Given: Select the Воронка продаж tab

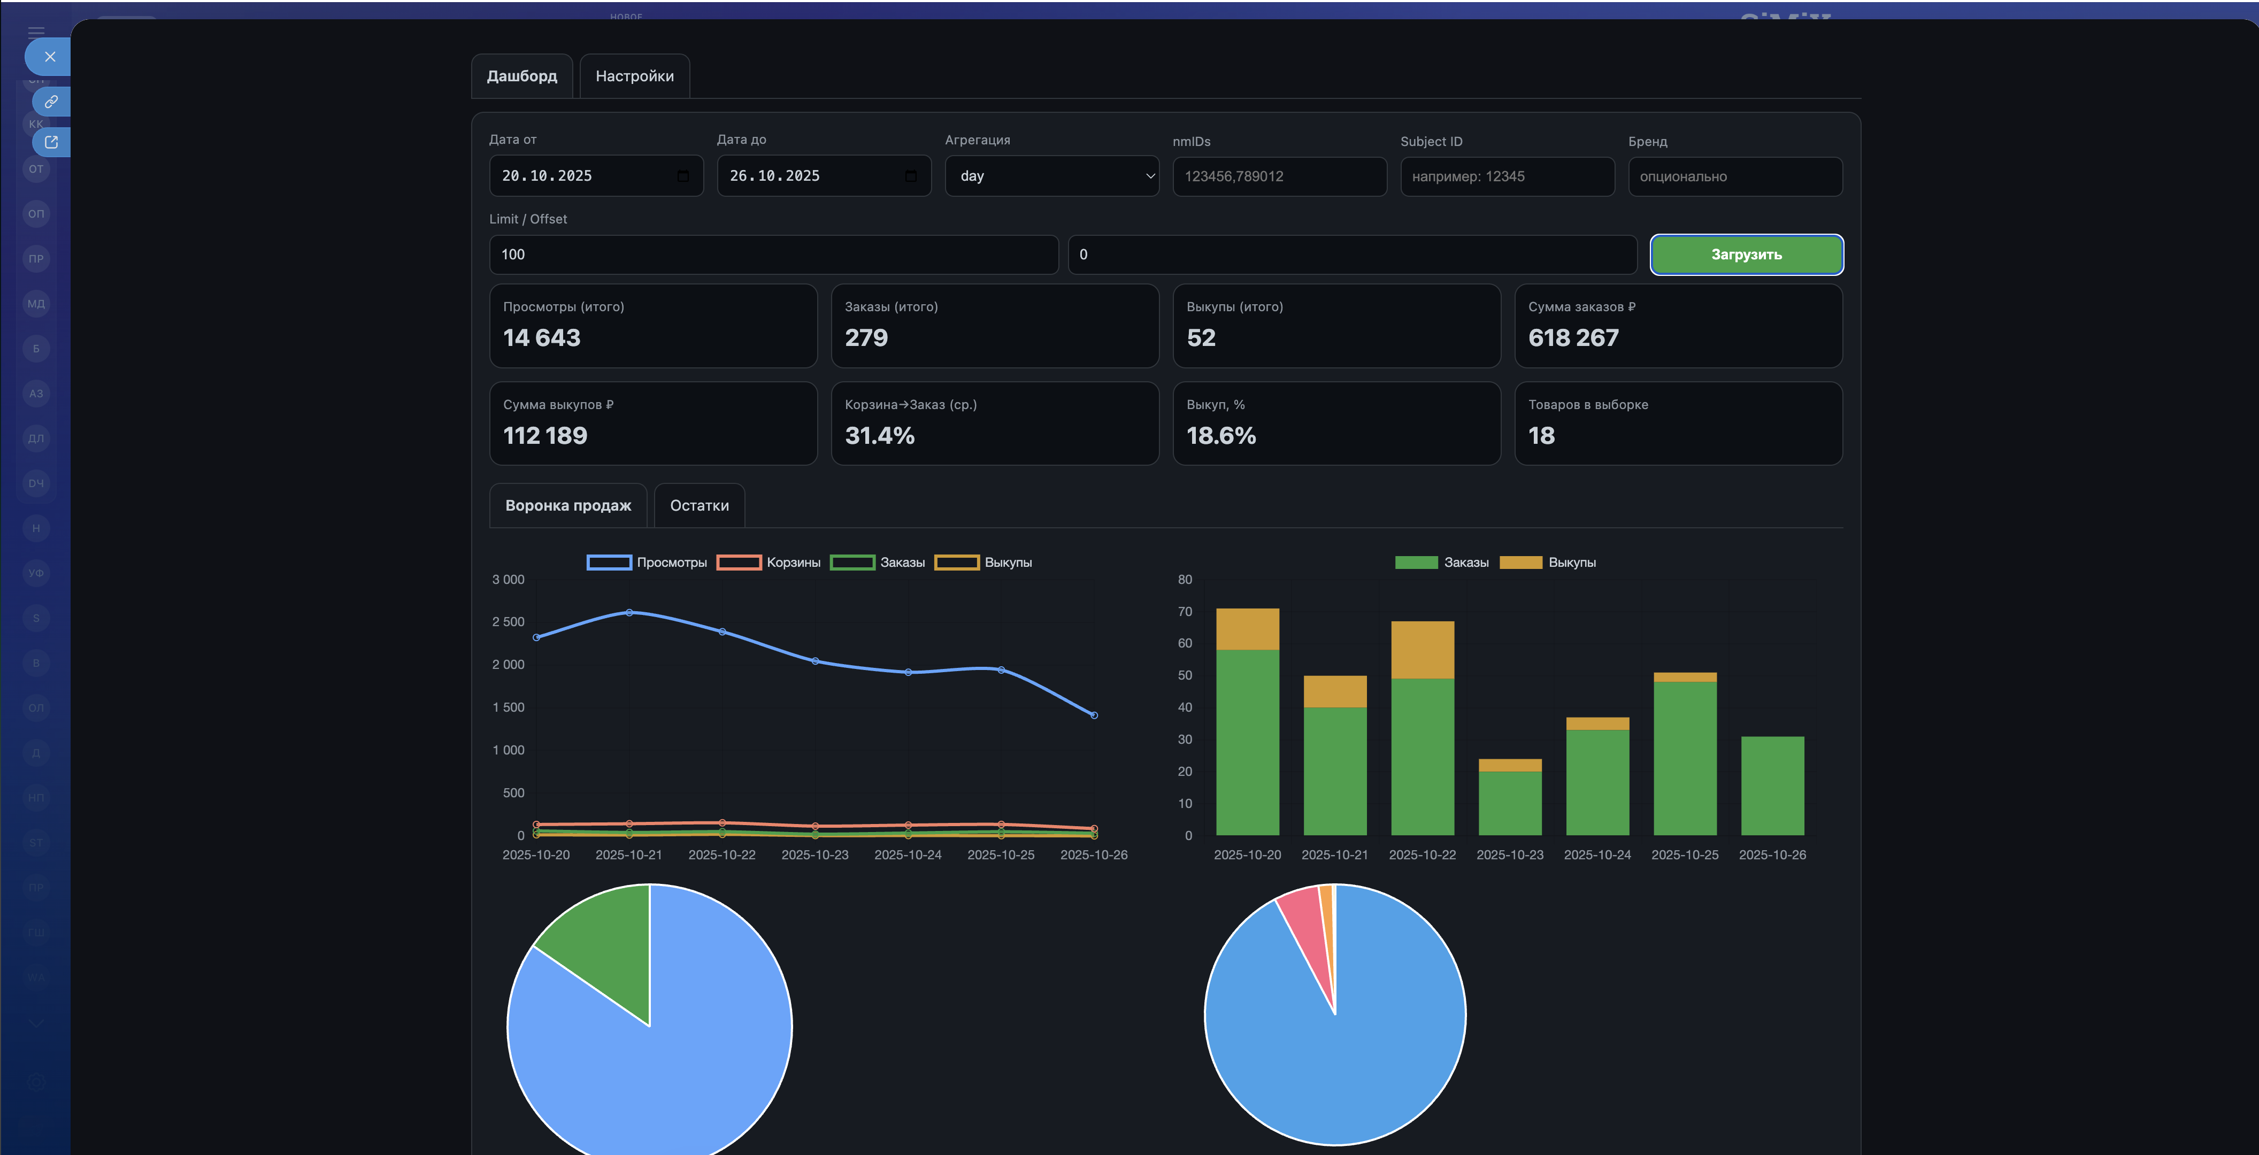Looking at the screenshot, I should click(x=567, y=506).
